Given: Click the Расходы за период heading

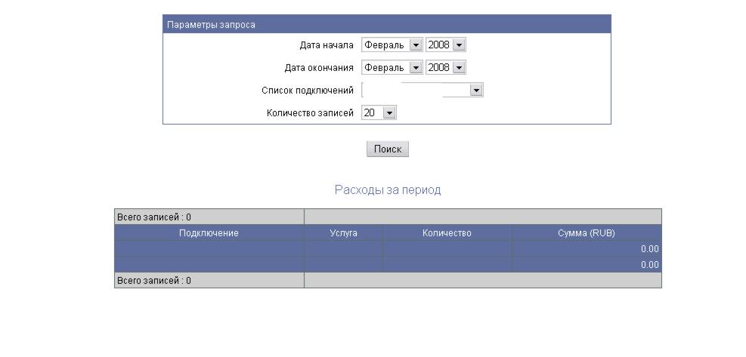Looking at the screenshot, I should click(388, 190).
